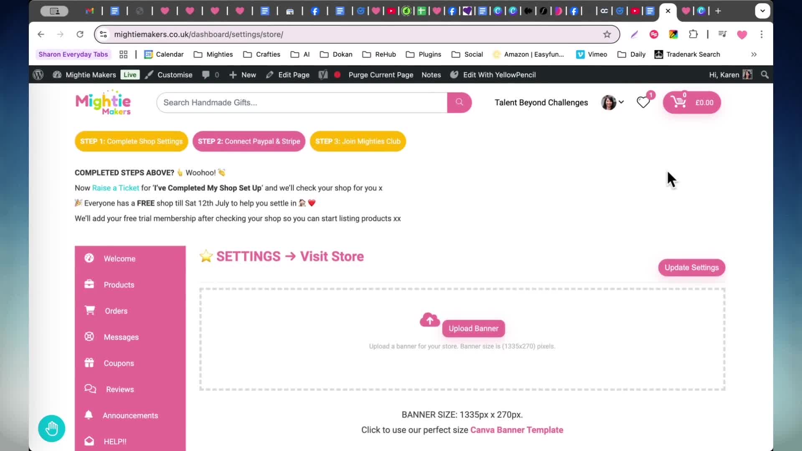Open the wishlist heart icon
802x451 pixels.
[x=643, y=102]
